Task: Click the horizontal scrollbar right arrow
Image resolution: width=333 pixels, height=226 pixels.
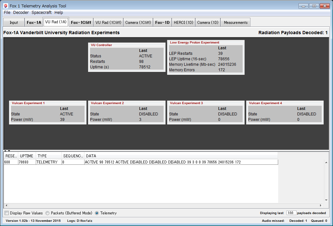Action: [x=321, y=205]
